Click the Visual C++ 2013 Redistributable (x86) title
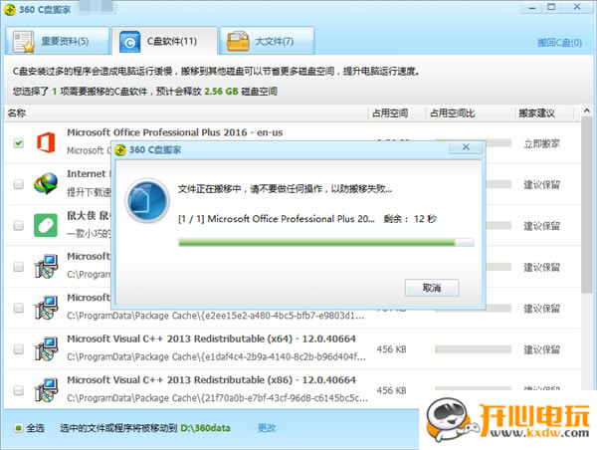This screenshot has width=597, height=450. click(211, 380)
